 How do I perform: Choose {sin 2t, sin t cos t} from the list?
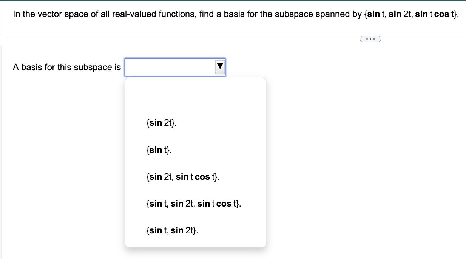click(183, 176)
